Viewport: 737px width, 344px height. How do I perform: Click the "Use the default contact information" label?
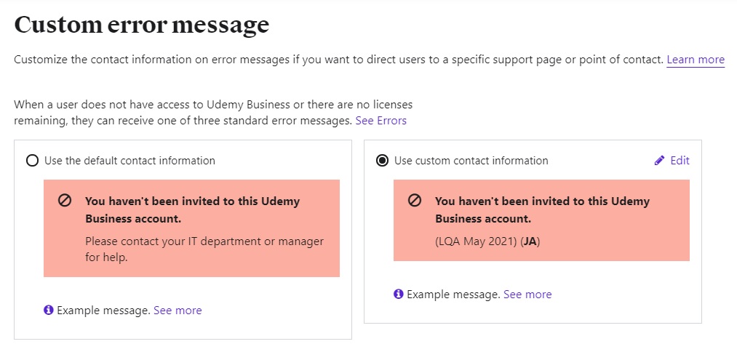coord(130,161)
